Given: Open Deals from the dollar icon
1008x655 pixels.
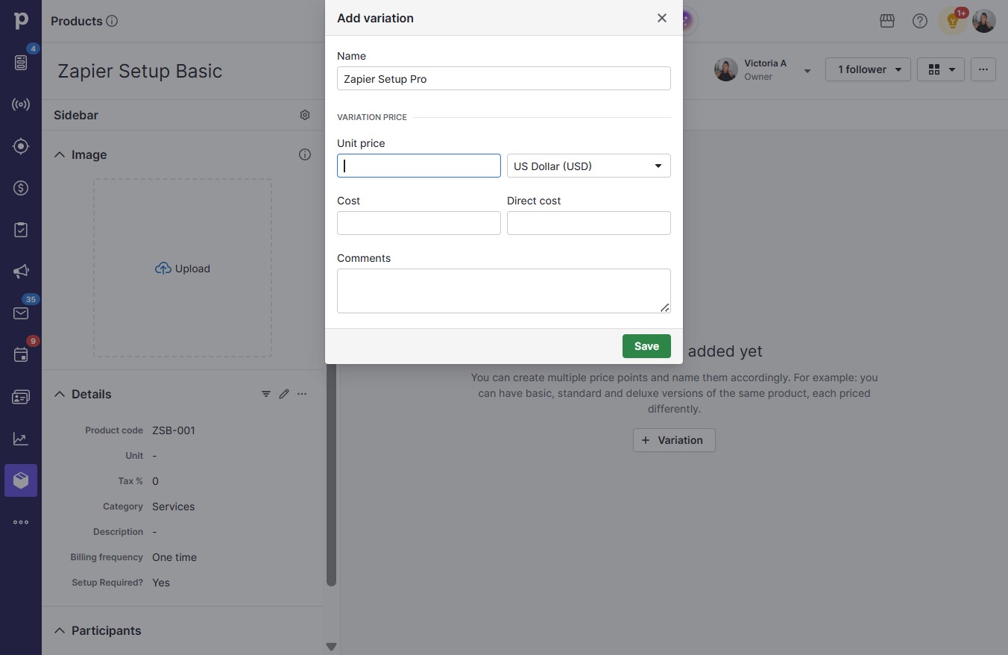Looking at the screenshot, I should tap(21, 188).
